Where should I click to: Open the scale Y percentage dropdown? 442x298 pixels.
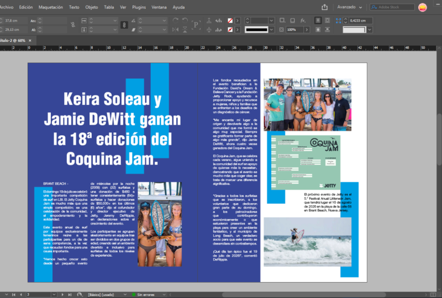(115, 30)
